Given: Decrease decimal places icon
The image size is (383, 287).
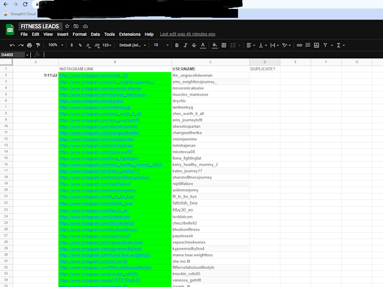Looking at the screenshot, I should point(88,45).
